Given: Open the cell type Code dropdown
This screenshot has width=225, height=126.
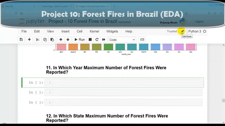Looking at the screenshot, I should 122,40.
